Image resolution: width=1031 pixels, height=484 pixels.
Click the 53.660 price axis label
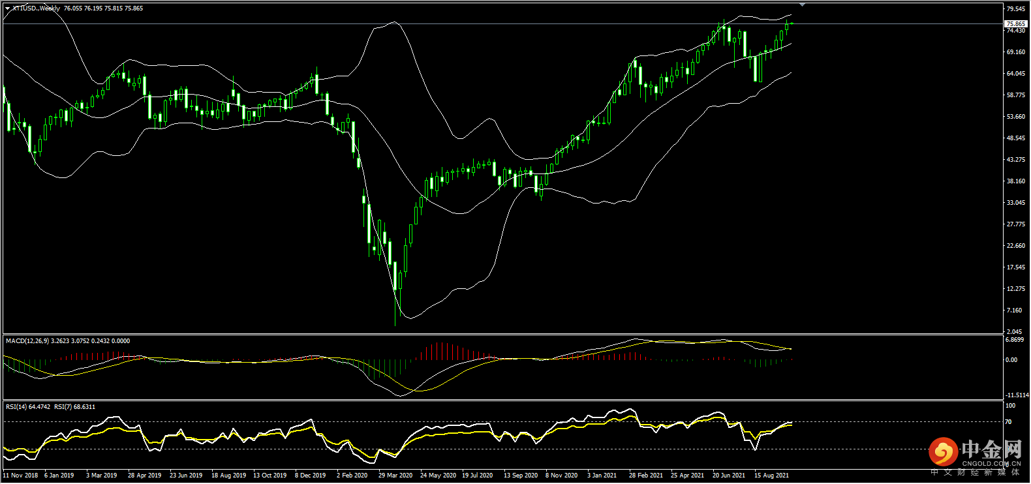(x=1016, y=117)
